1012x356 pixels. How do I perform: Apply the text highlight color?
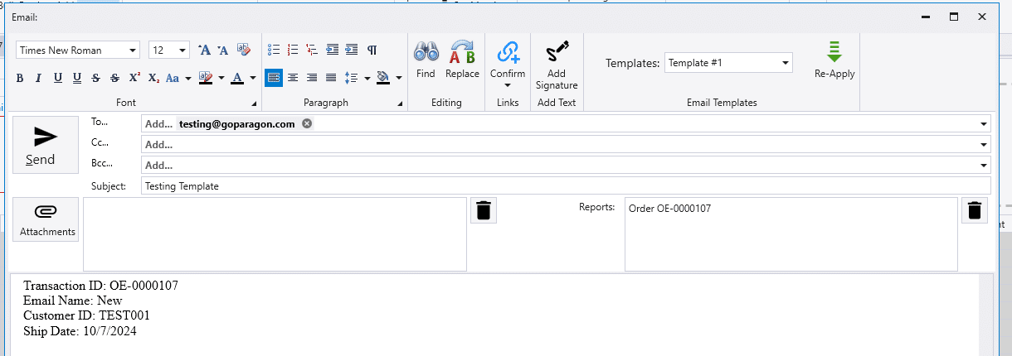click(206, 78)
